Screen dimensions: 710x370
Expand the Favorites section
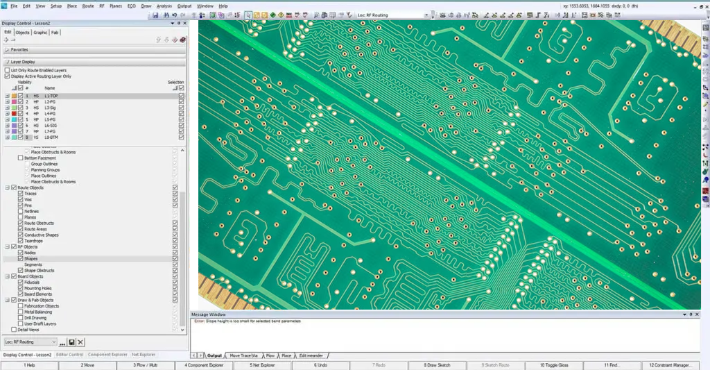coord(7,49)
